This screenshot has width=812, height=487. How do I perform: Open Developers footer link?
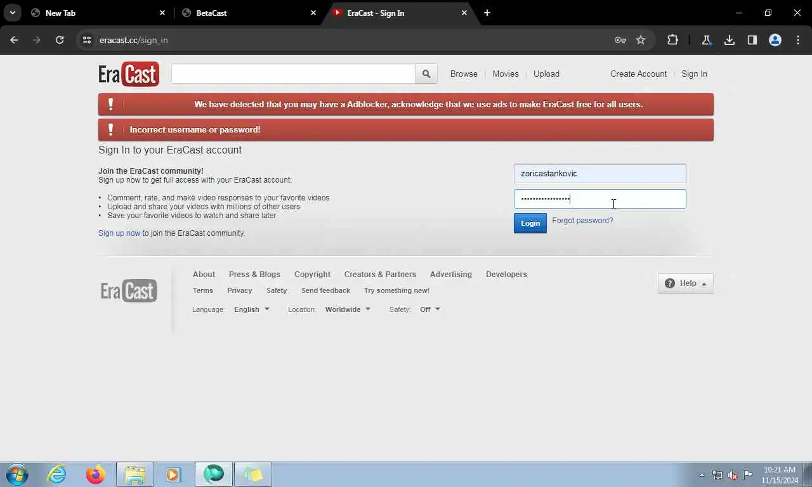[x=506, y=275]
